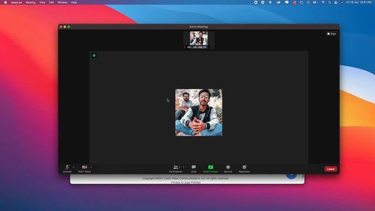This screenshot has height=211, width=375.
Task: Click Privacy & Legal Policies link
Action: (186, 182)
